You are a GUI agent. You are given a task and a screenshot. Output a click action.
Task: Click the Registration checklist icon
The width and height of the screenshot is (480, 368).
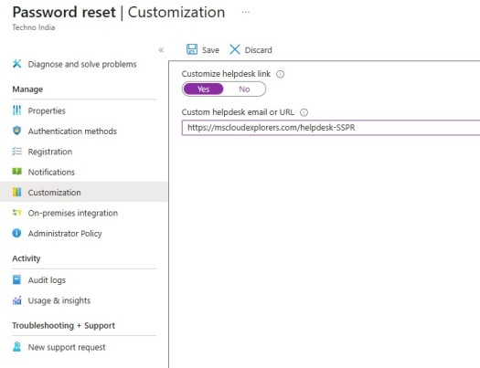(16, 151)
